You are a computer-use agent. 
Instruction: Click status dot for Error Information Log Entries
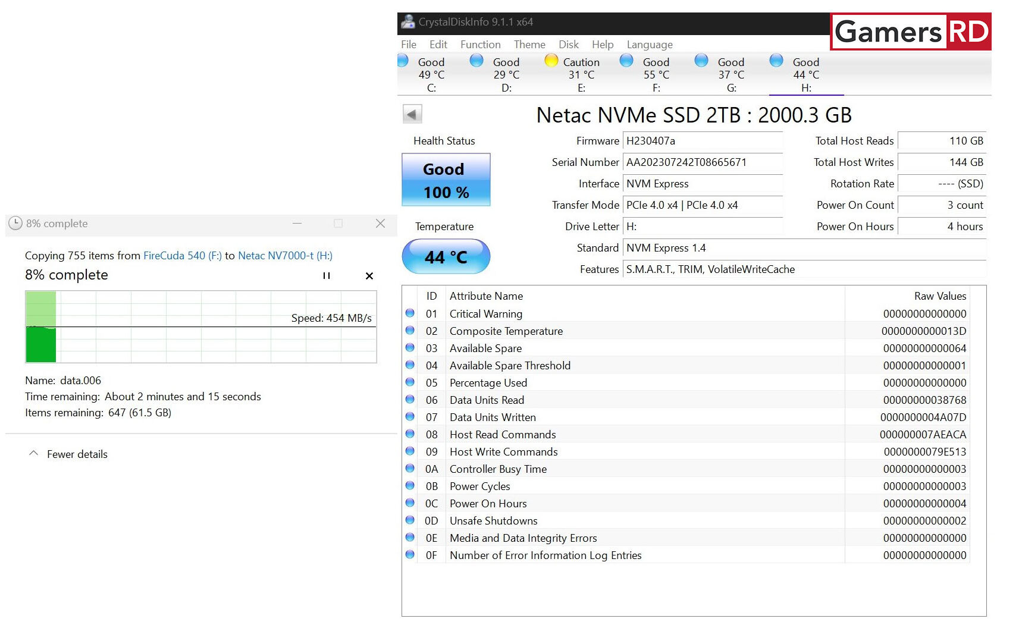410,554
